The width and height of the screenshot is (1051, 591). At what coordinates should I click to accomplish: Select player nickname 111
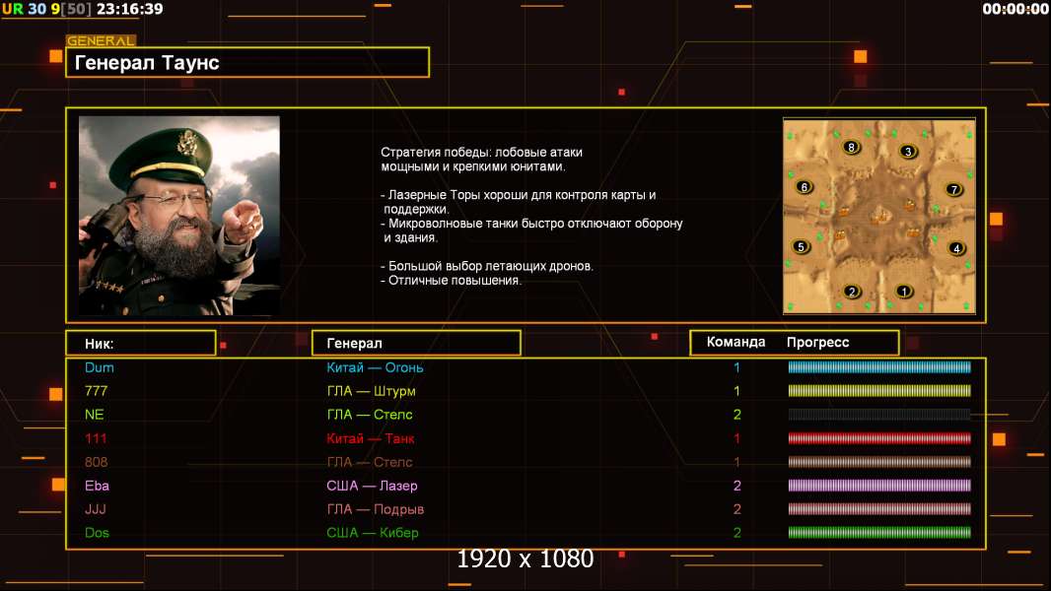point(96,438)
